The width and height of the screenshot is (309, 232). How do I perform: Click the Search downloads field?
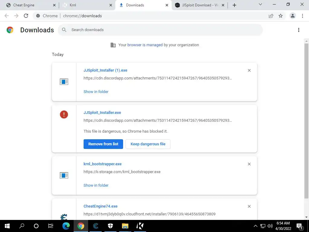coord(160,30)
